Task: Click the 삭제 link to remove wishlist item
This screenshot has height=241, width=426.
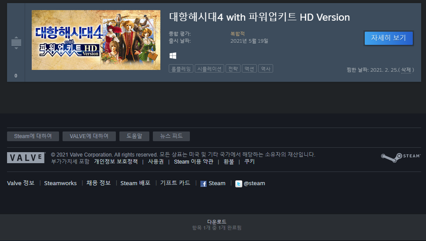Action: (x=406, y=69)
